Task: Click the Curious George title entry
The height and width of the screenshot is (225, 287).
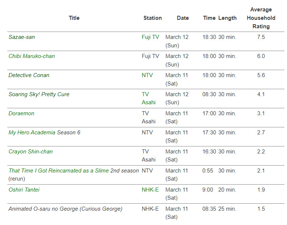Action: [x=65, y=209]
